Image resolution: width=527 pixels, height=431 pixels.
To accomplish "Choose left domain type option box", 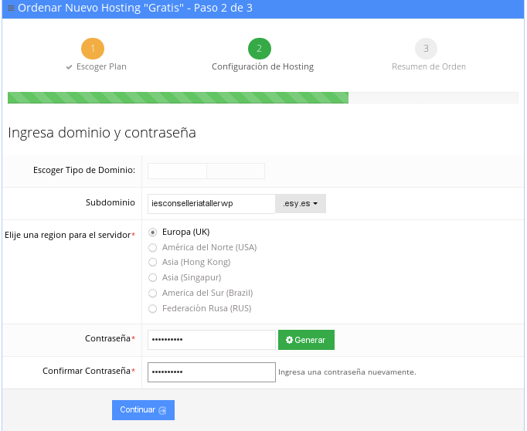I will coord(177,171).
